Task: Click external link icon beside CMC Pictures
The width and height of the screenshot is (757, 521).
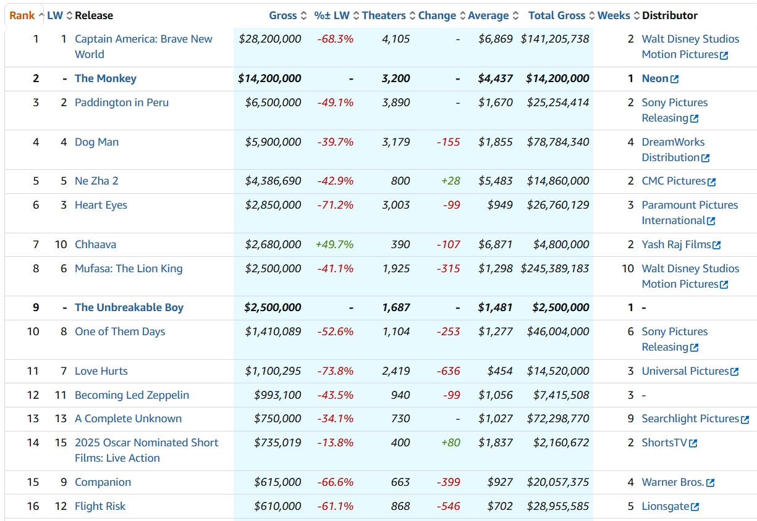Action: click(x=712, y=181)
